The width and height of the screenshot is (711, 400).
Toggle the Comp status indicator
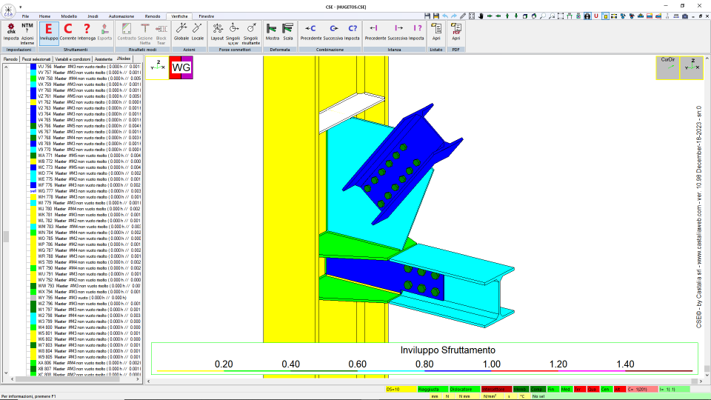pyautogui.click(x=537, y=389)
